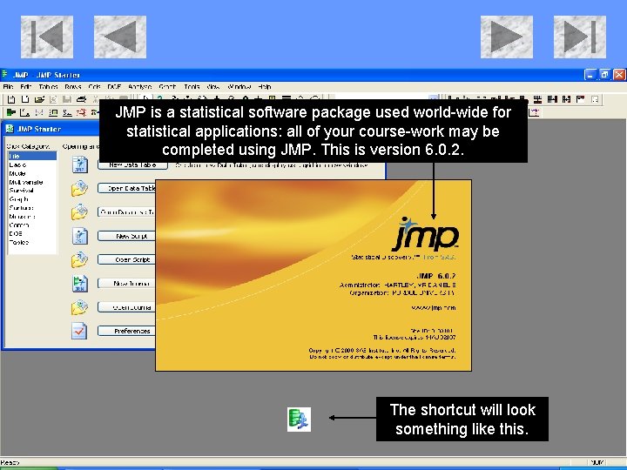Advance to the next slide
Viewport: 627px width, 470px height.
pyautogui.click(x=507, y=37)
